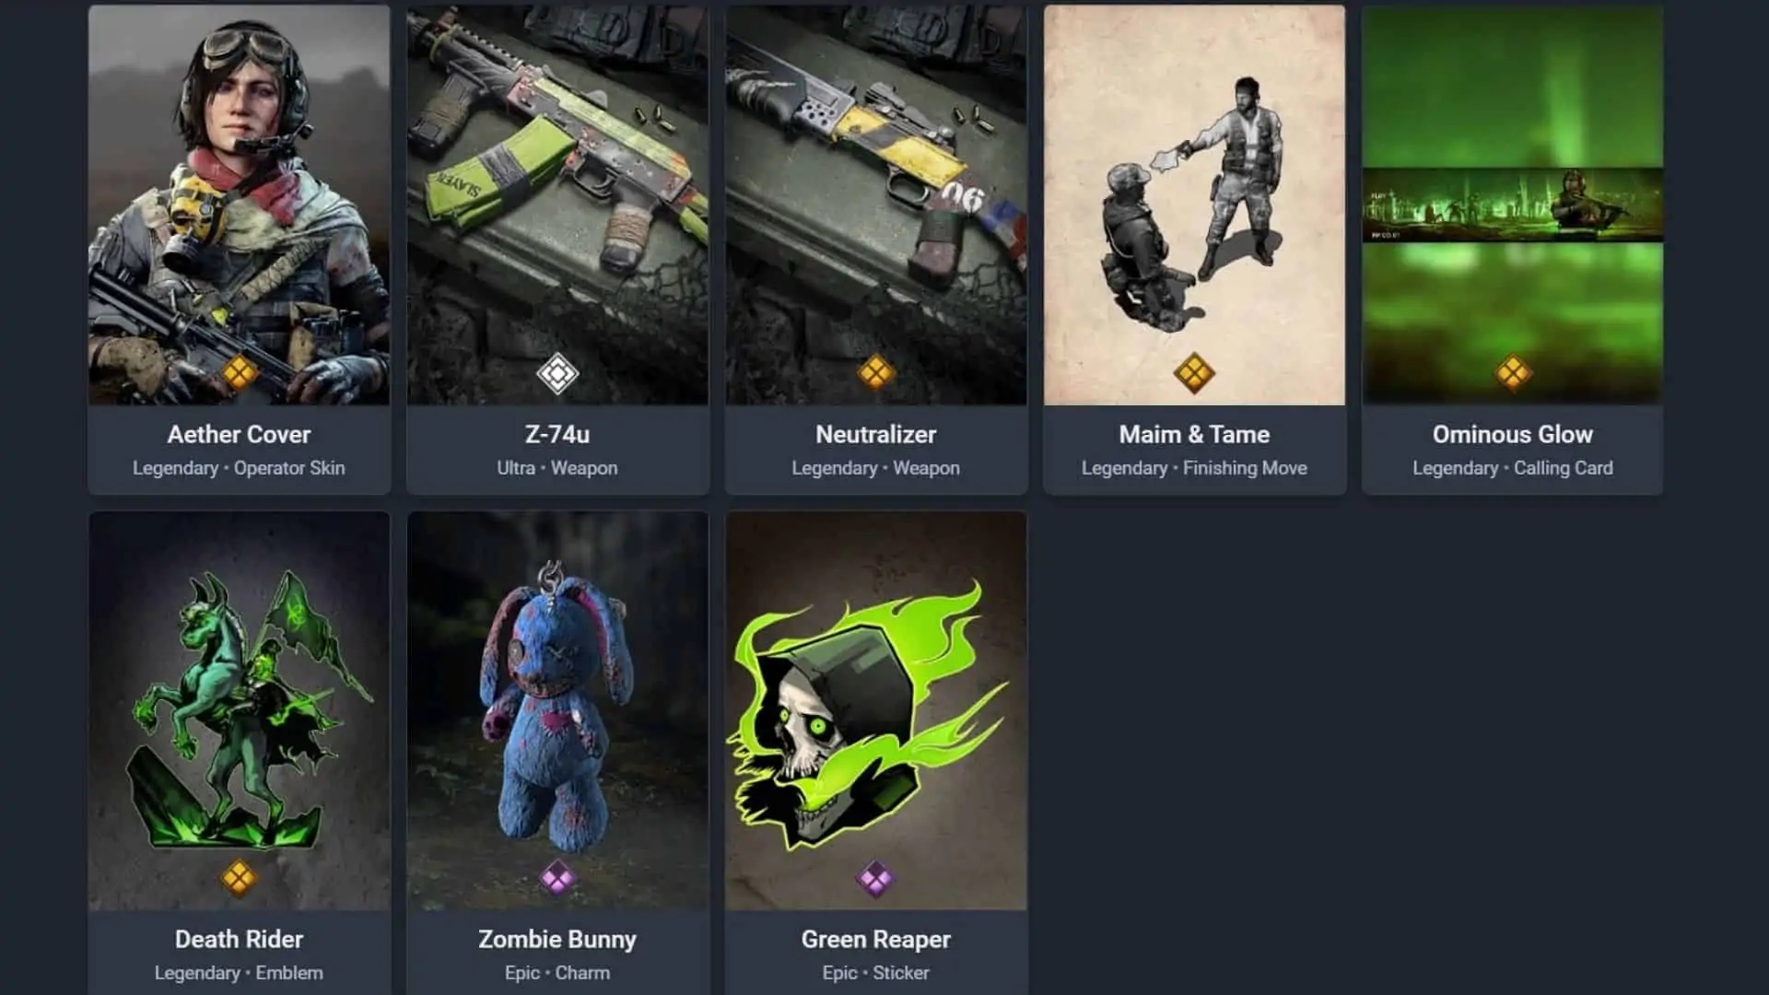1769x995 pixels.
Task: Click the Neutralizer gold rarity diamond icon
Action: (x=875, y=373)
